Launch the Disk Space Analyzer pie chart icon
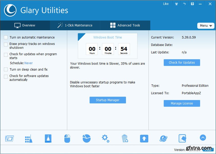Viewport: 216px width, 154px height. click(86, 138)
